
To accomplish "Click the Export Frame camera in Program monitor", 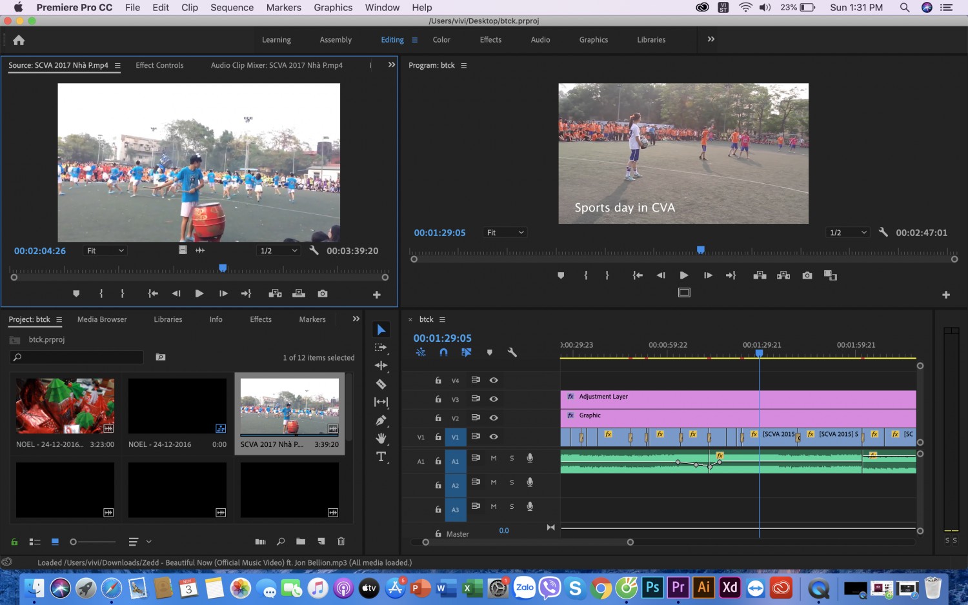I will pos(807,275).
